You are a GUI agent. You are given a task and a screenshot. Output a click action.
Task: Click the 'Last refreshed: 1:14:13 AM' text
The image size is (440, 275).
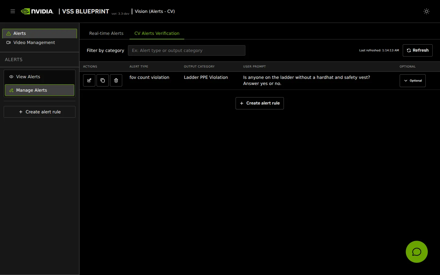(379, 50)
